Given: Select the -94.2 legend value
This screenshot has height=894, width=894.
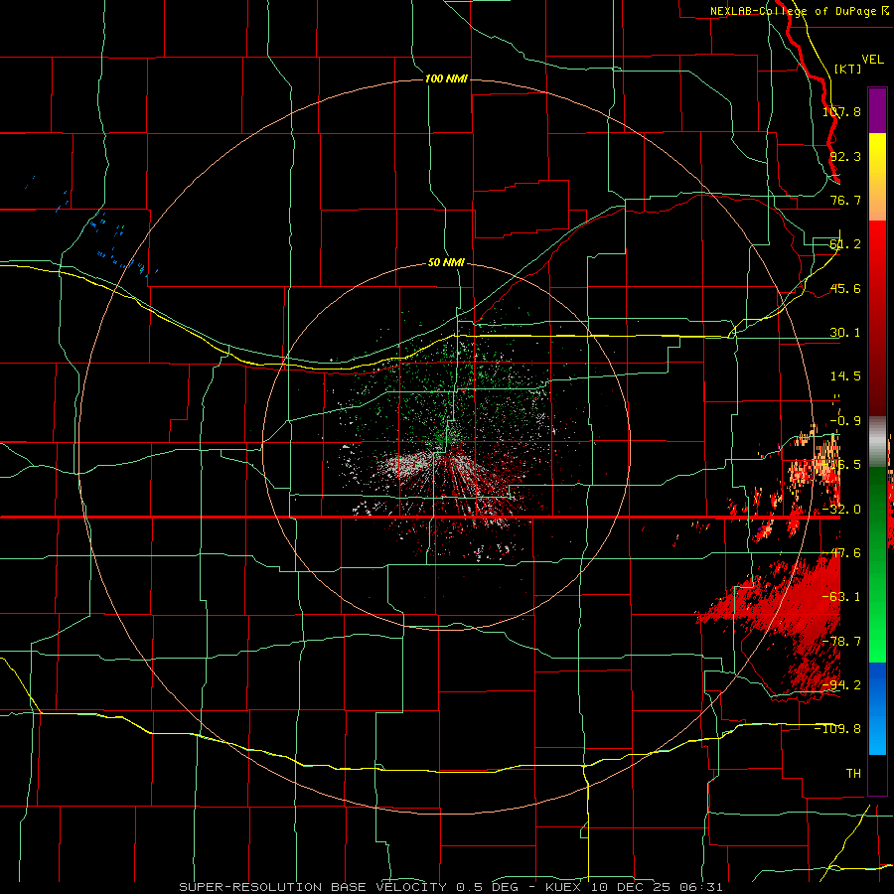Looking at the screenshot, I should pyautogui.click(x=841, y=684).
